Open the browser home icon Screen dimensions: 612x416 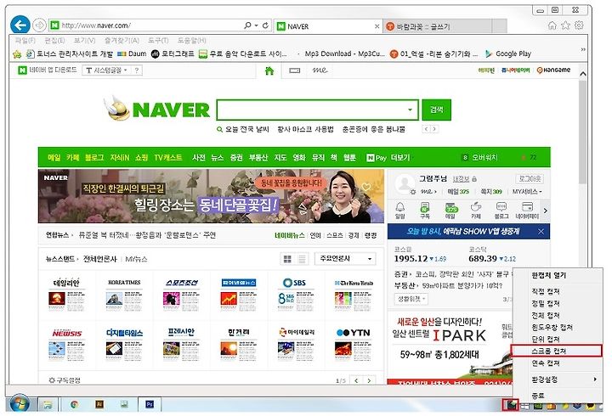[x=552, y=25]
